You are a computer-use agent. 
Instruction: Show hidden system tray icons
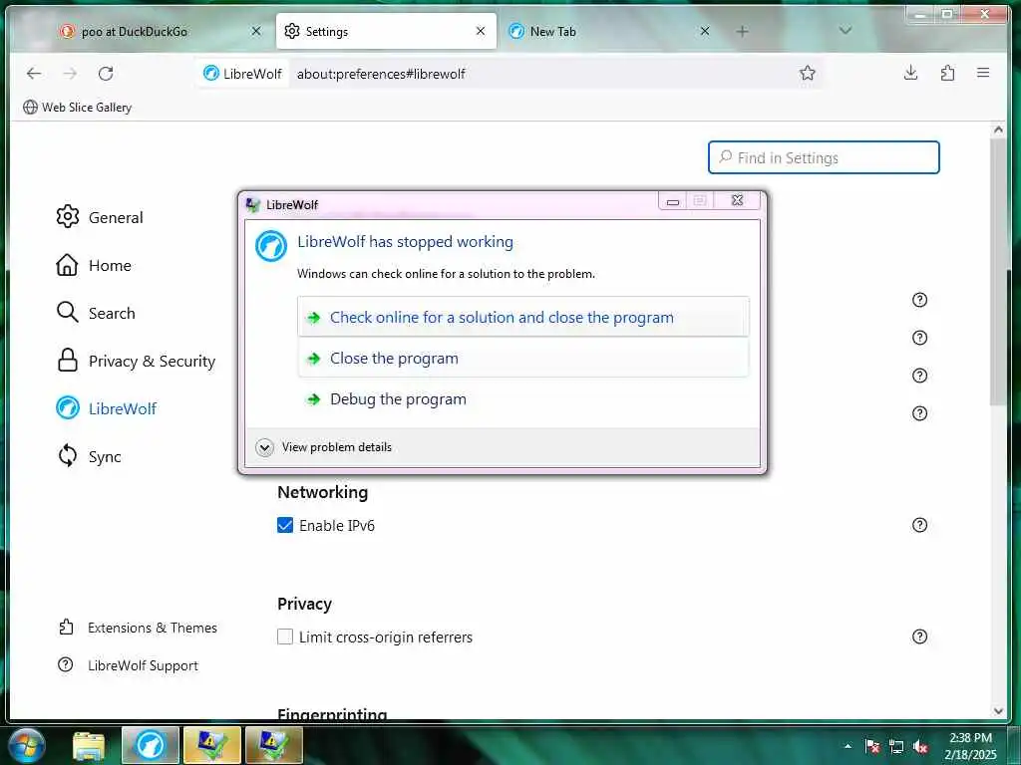point(848,746)
